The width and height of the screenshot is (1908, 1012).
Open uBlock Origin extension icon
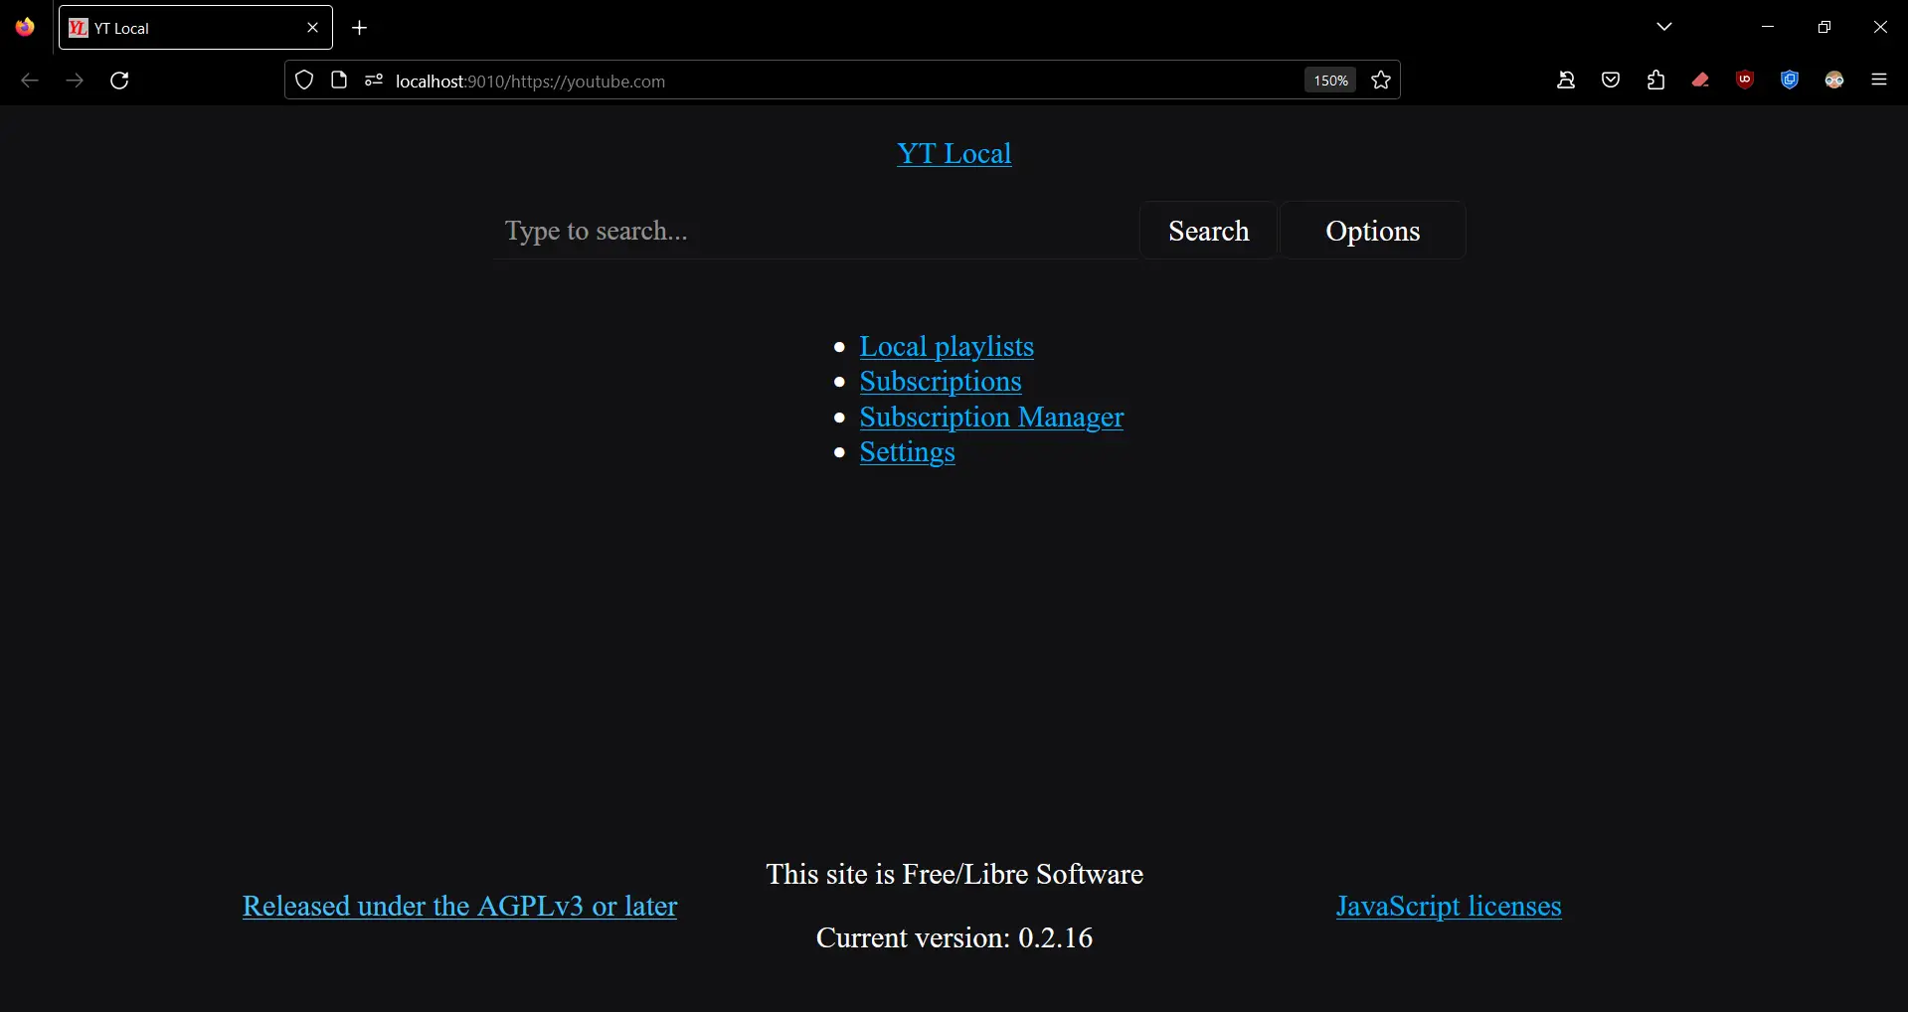1745,81
